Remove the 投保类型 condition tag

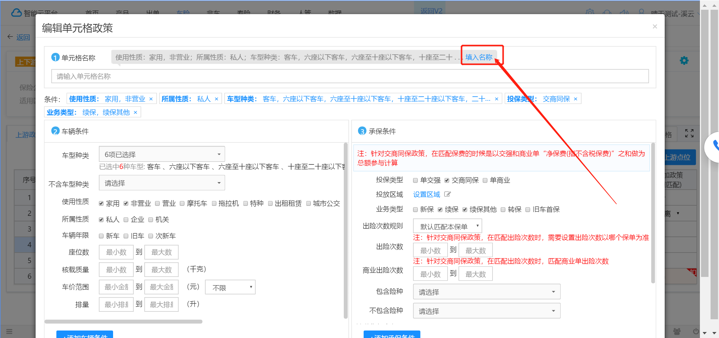tap(576, 99)
